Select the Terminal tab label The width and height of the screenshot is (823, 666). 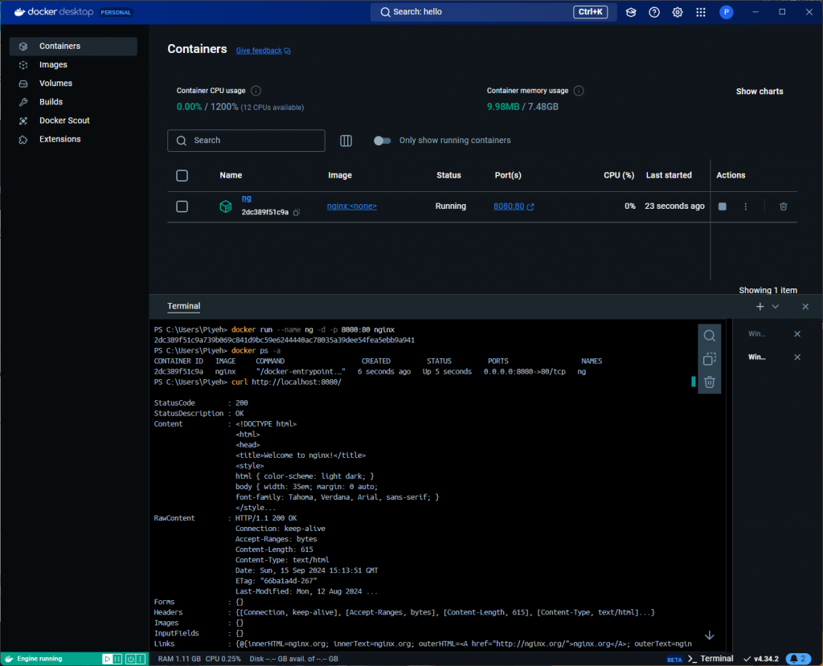click(184, 307)
